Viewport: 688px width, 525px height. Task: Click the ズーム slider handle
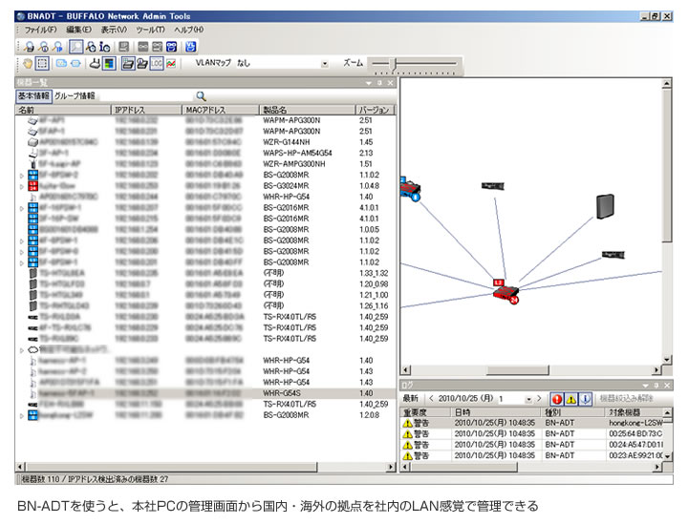[x=394, y=64]
